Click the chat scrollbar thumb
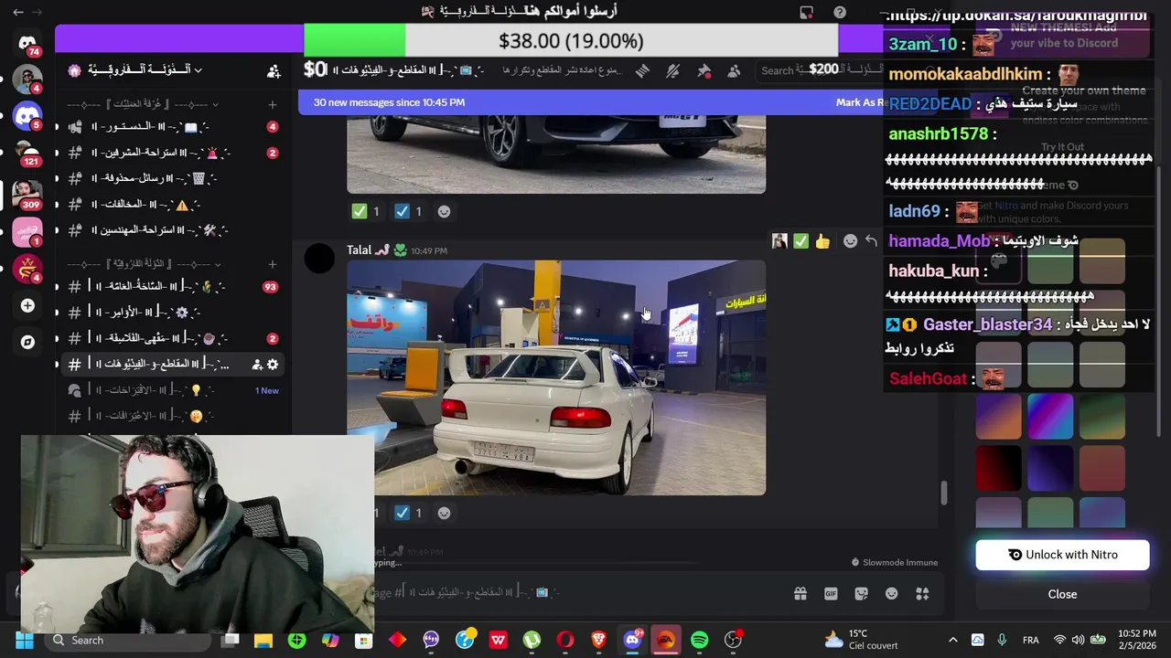Screen dimensions: 1171x658 [943, 493]
